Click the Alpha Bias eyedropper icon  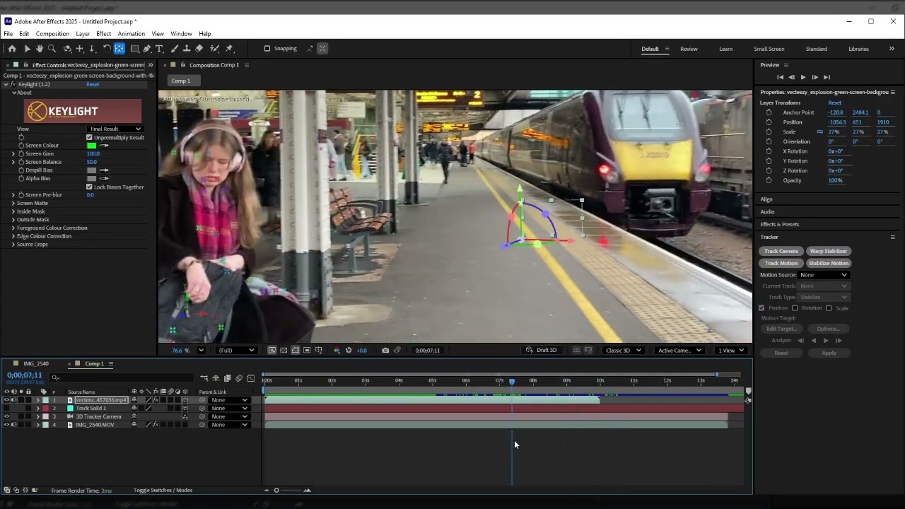coord(104,179)
